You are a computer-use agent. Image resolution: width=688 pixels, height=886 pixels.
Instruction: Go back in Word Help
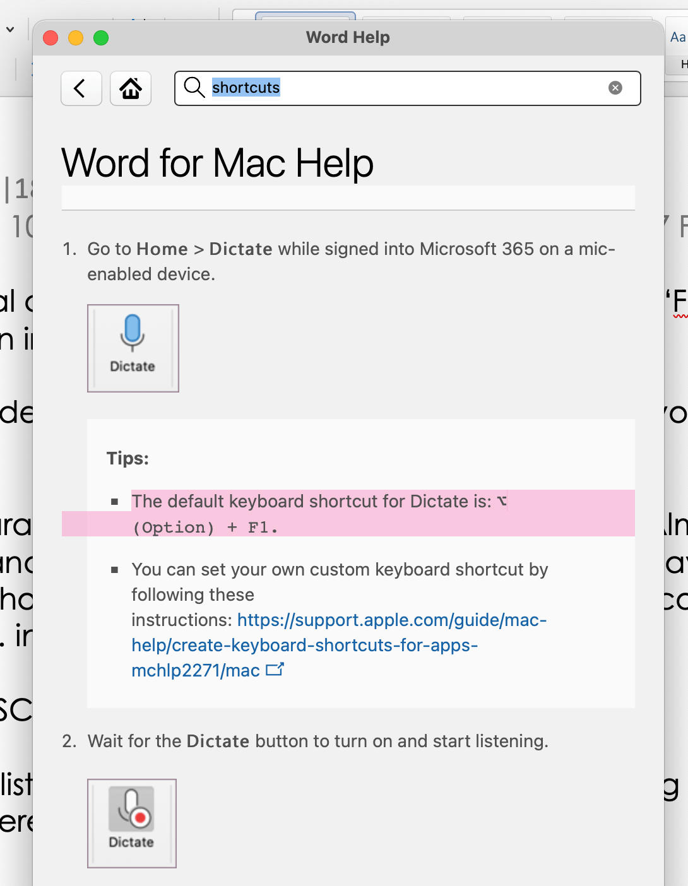[81, 88]
